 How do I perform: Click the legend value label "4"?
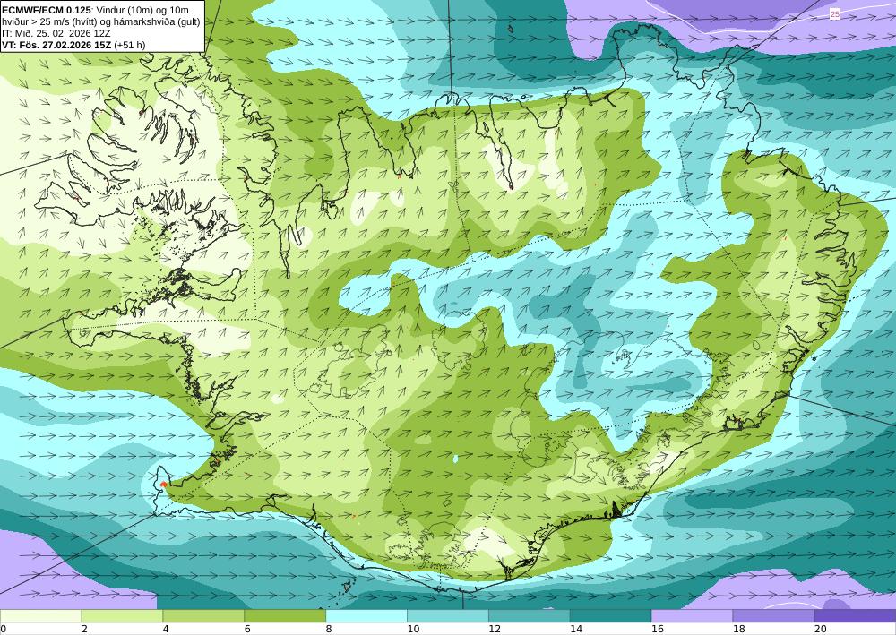166,630
